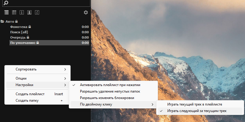Viewport: 245px width, 122px height.
Task: Click the magnifier search icon
Action: click(6, 3)
